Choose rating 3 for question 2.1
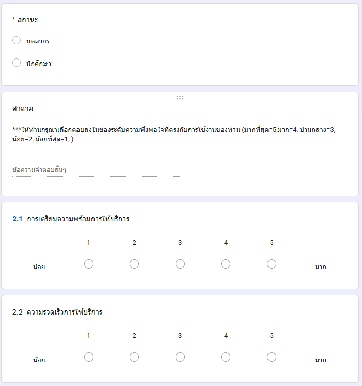 [180, 264]
